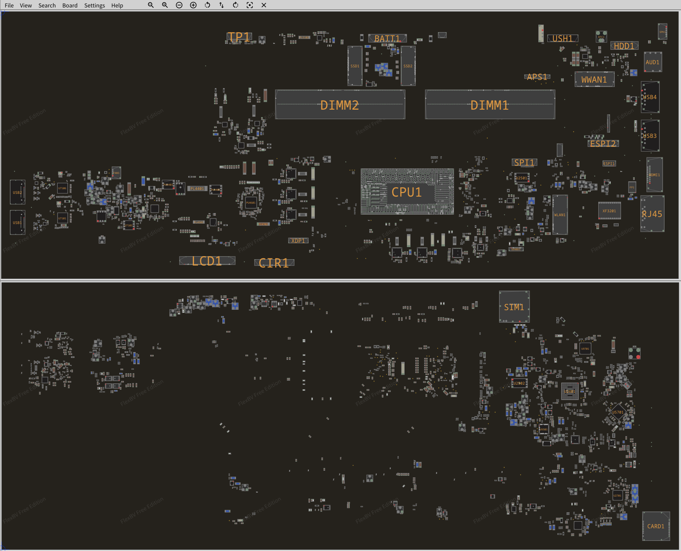
Task: Select the CARD1 component
Action: pyautogui.click(x=656, y=526)
